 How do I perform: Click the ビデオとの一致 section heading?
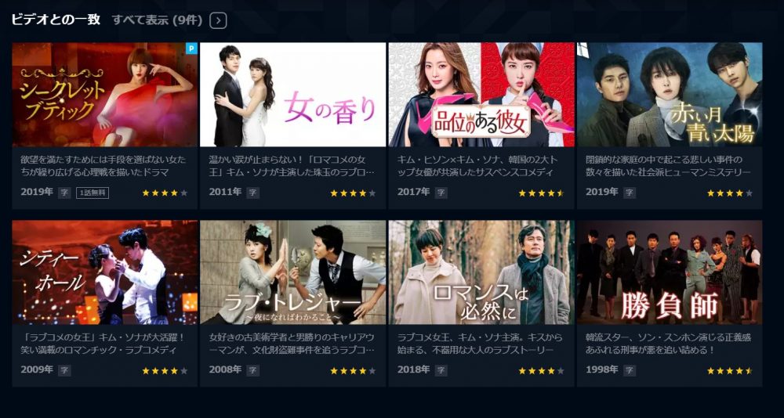tap(56, 20)
